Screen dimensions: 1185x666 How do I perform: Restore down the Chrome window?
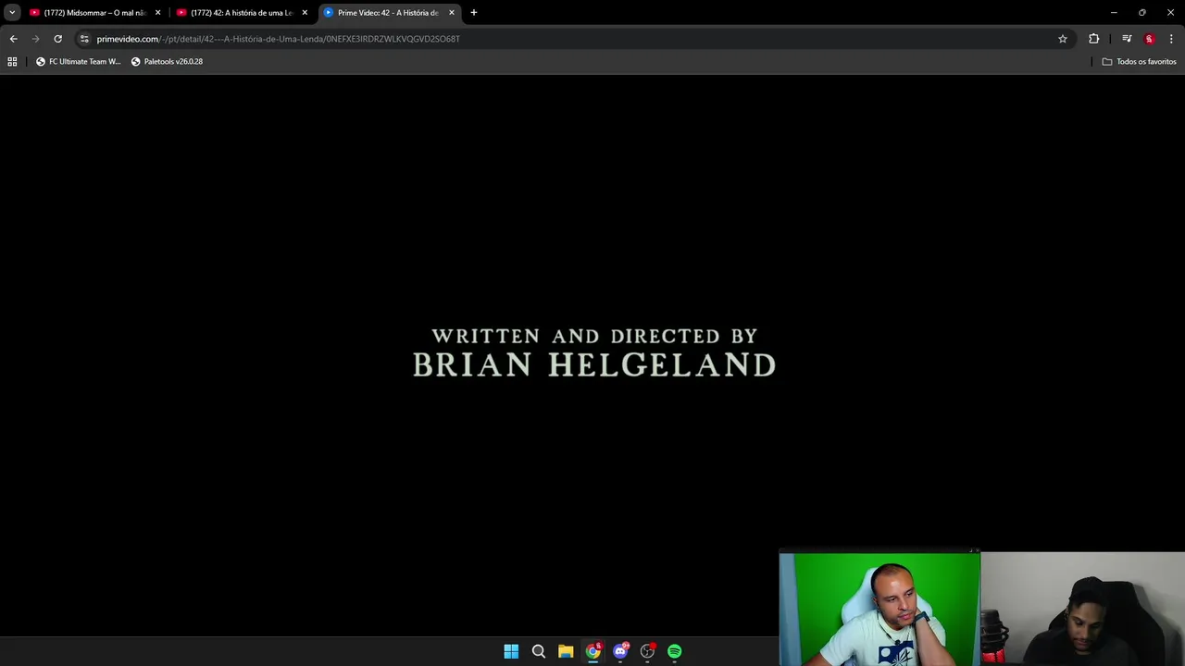click(x=1142, y=13)
